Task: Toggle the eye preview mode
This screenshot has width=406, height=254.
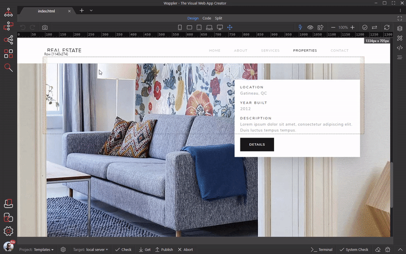Action: [310, 27]
